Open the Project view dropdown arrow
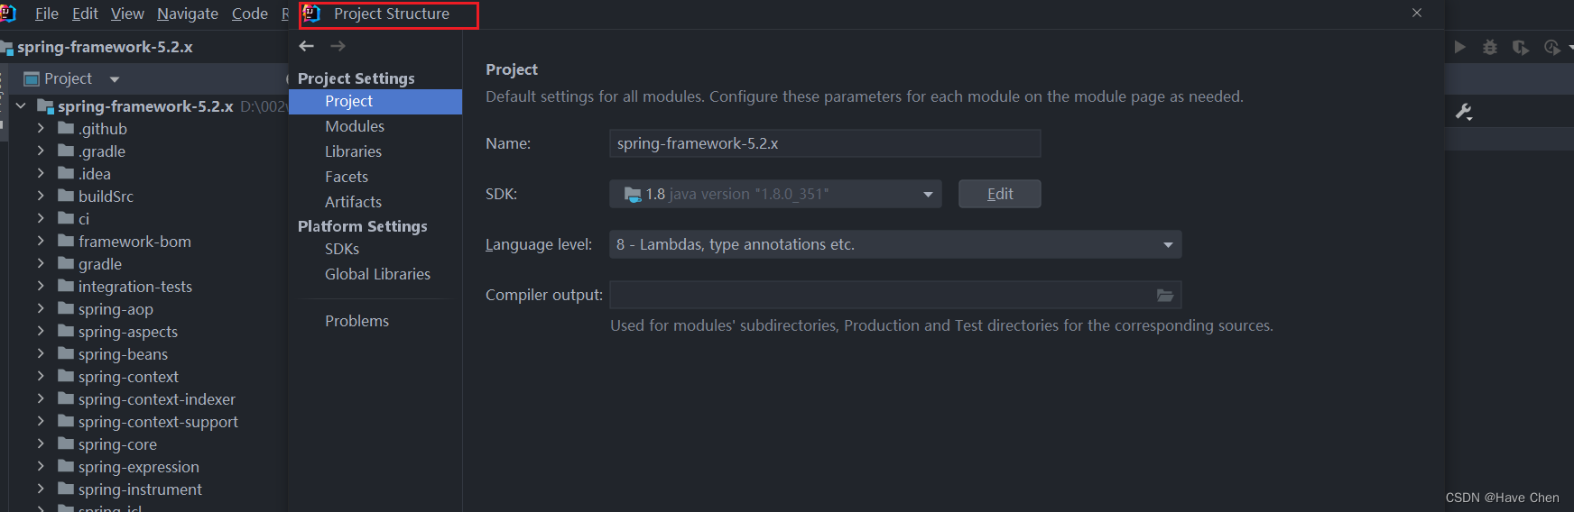This screenshot has width=1574, height=512. pos(115,79)
